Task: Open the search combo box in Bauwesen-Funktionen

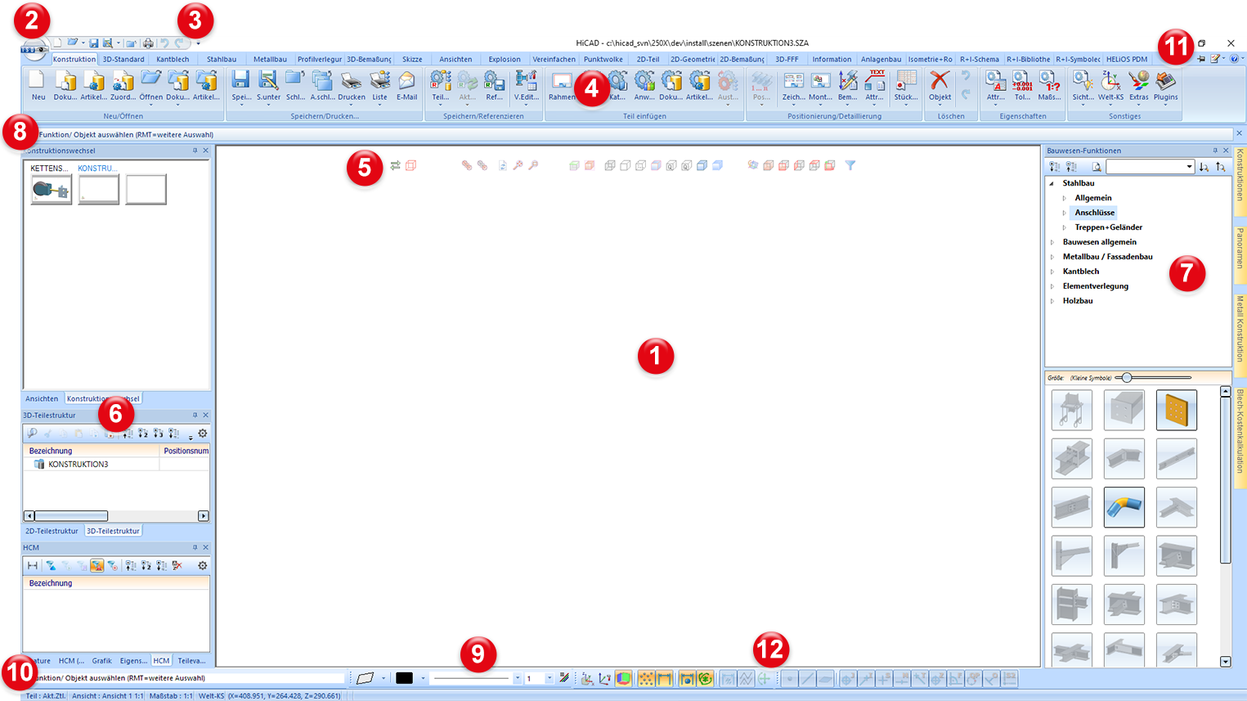Action: click(1151, 166)
